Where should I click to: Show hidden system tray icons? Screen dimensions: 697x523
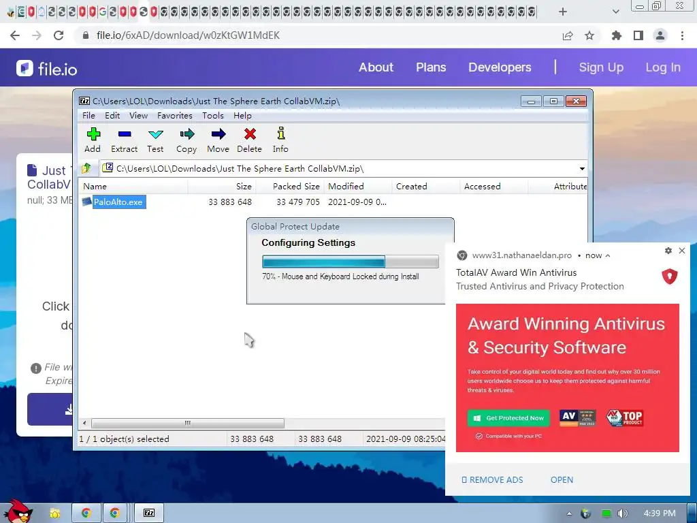click(569, 513)
